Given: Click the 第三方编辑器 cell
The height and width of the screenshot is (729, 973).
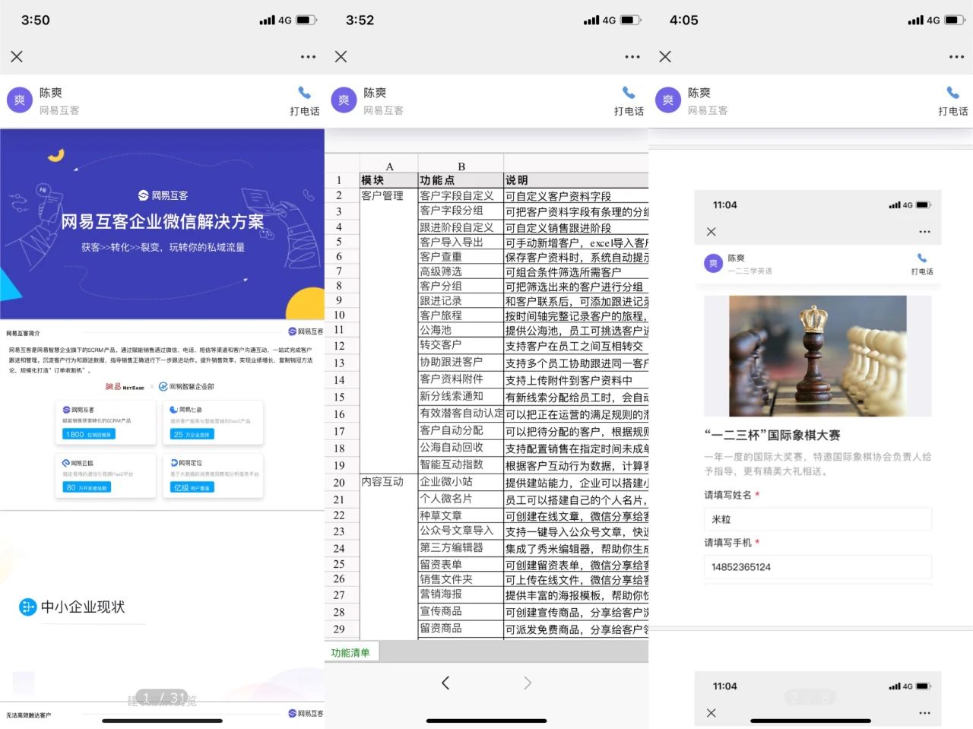Looking at the screenshot, I should pyautogui.click(x=461, y=547).
